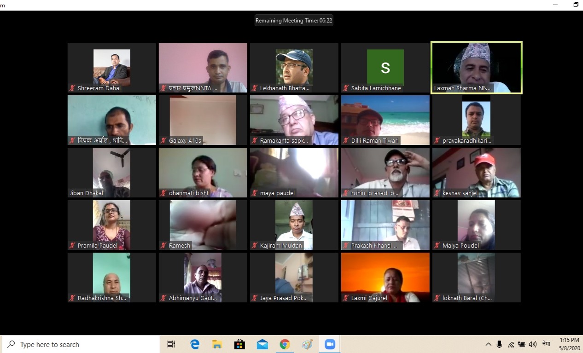Expand the hidden system tray icons
583x353 pixels.
pos(488,344)
